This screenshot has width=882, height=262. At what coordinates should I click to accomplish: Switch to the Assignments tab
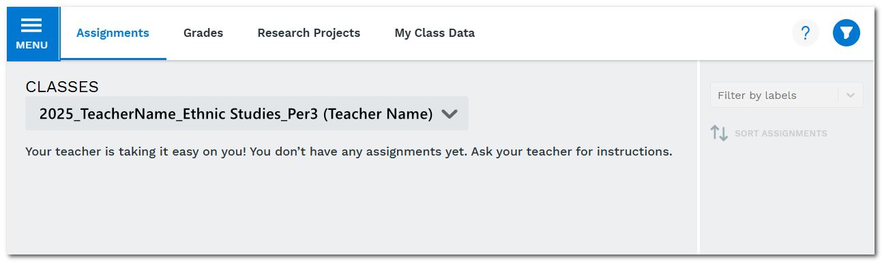pos(113,33)
